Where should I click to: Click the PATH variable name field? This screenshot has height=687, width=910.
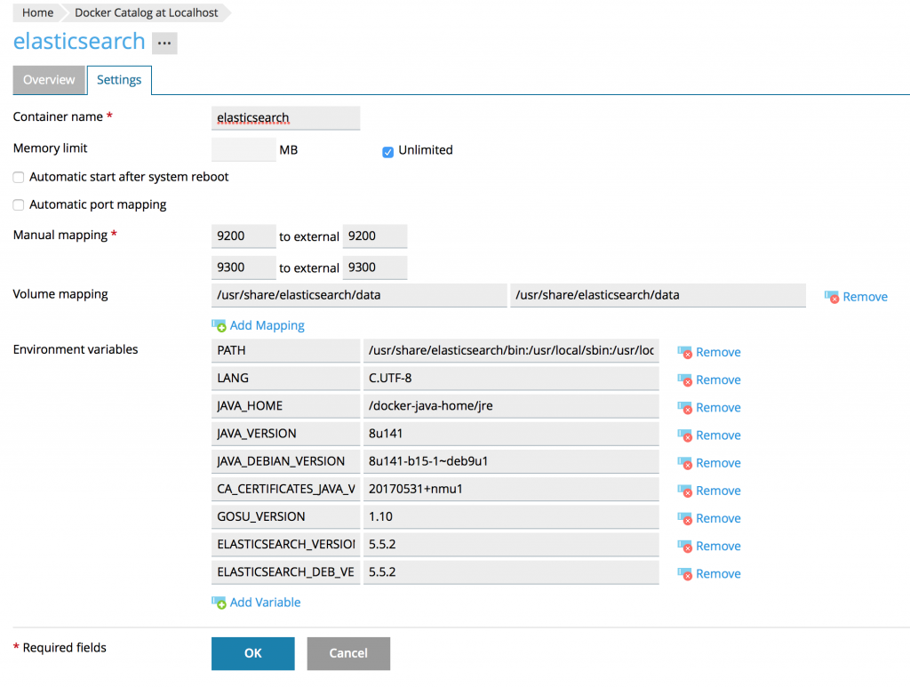285,350
